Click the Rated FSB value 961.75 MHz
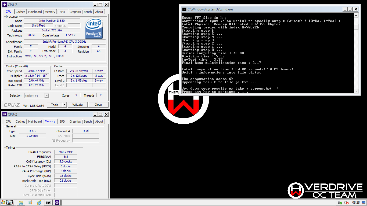 [37, 85]
